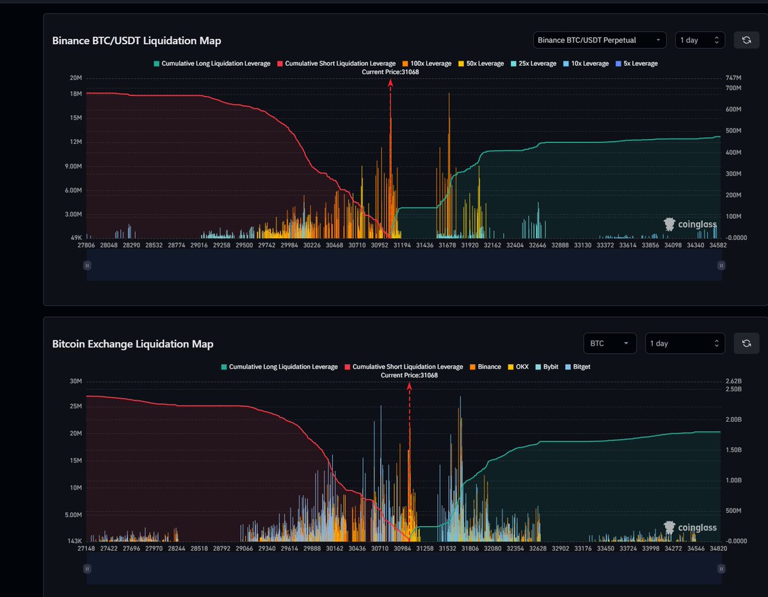Click the Binance BTC/USDT Liquidation Map title
The image size is (768, 597).
click(137, 40)
